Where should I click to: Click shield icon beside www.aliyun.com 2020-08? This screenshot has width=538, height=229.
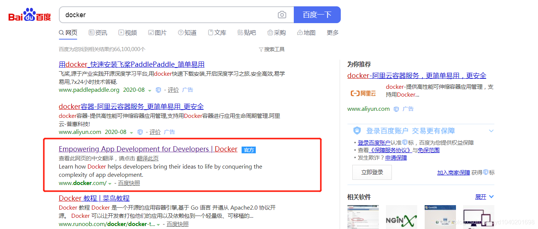pyautogui.click(x=140, y=132)
